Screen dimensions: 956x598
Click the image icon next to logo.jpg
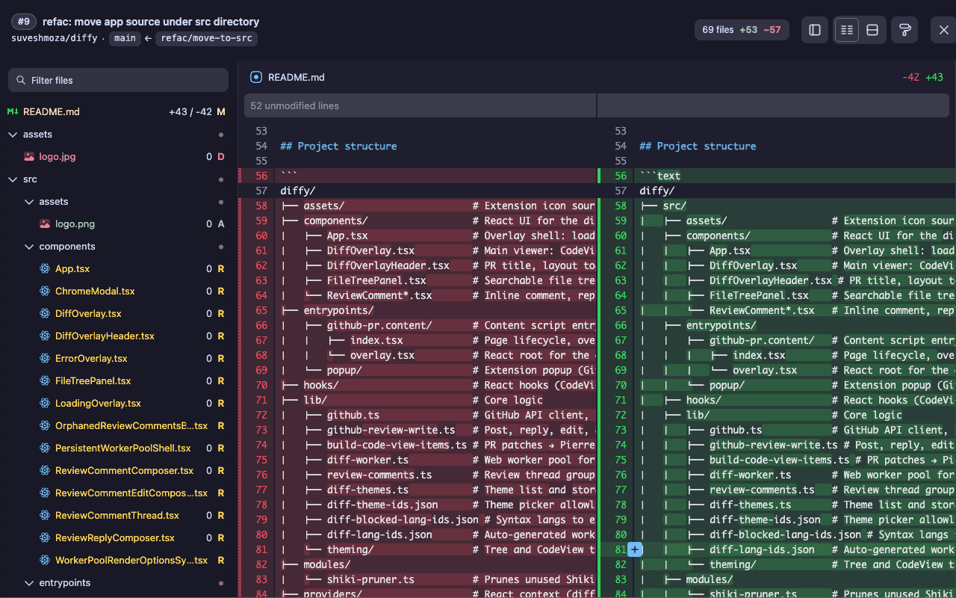pos(28,156)
